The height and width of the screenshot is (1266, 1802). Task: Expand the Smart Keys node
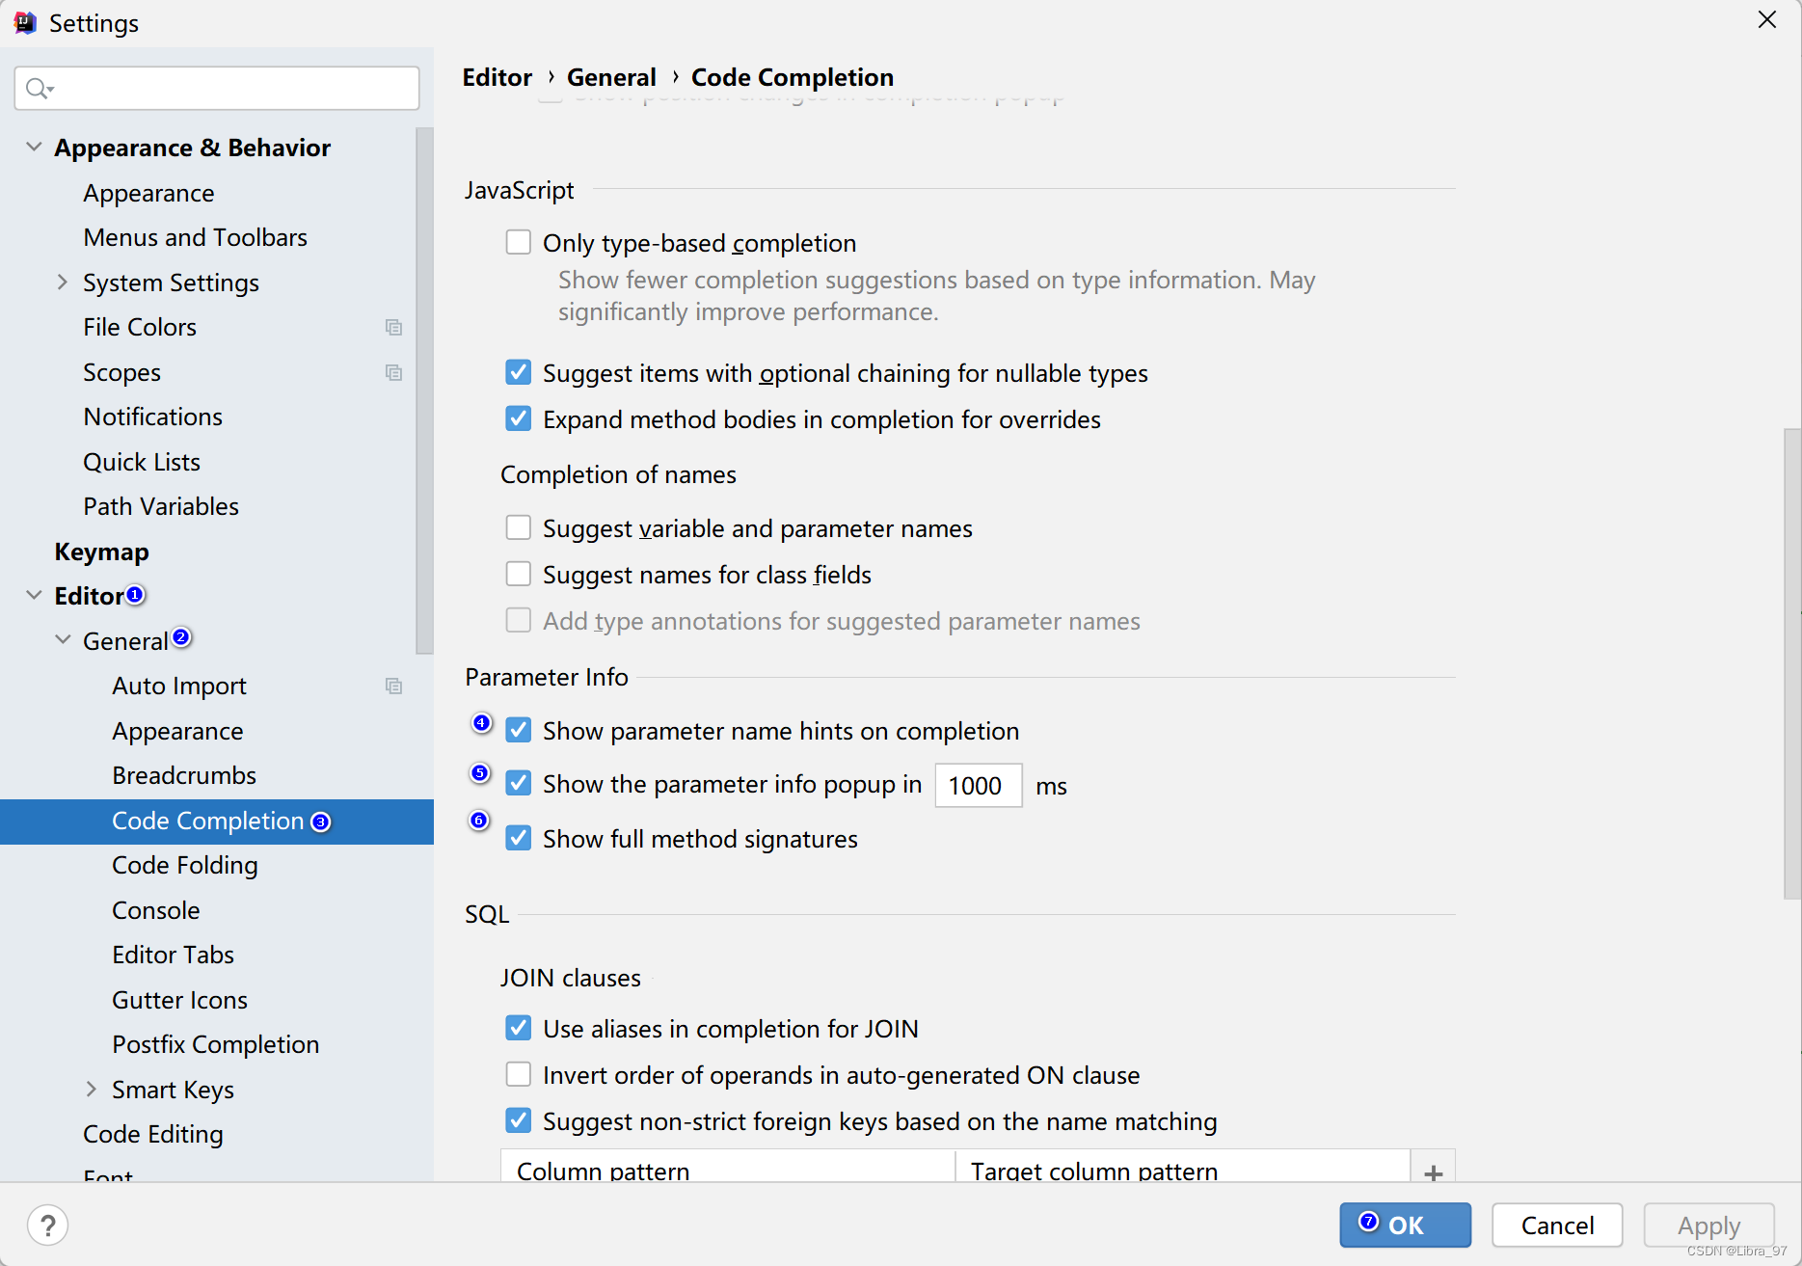click(x=92, y=1089)
